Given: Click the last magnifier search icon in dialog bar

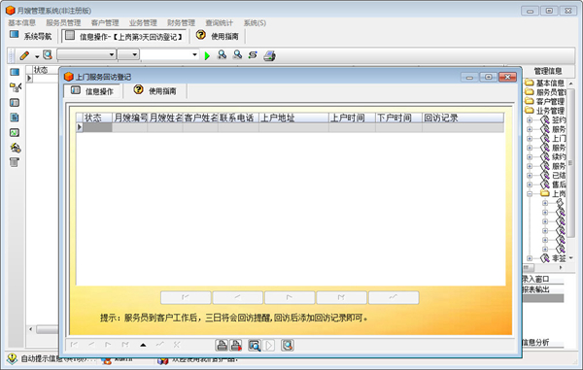Looking at the screenshot, I should point(288,345).
